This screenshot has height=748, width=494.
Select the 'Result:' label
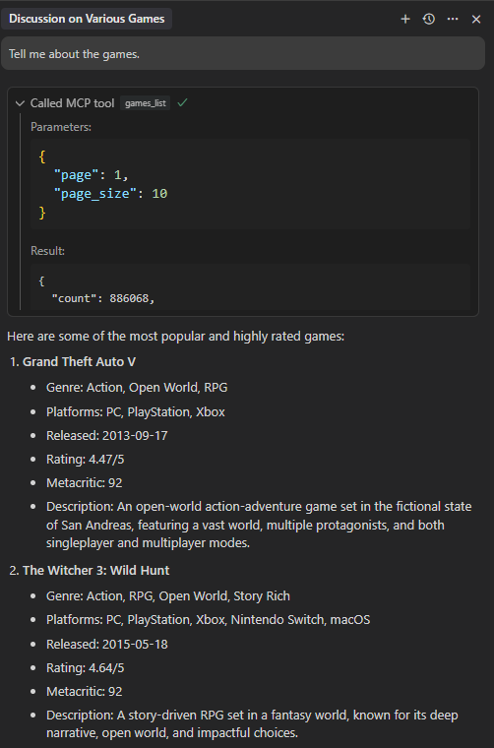47,251
